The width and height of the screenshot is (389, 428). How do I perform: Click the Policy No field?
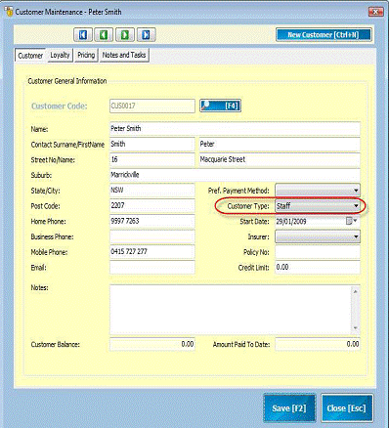[318, 252]
